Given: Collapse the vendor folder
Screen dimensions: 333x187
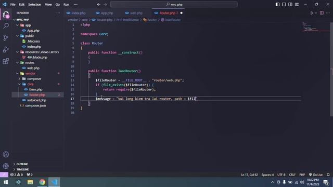Looking at the screenshot, I should (17, 73).
